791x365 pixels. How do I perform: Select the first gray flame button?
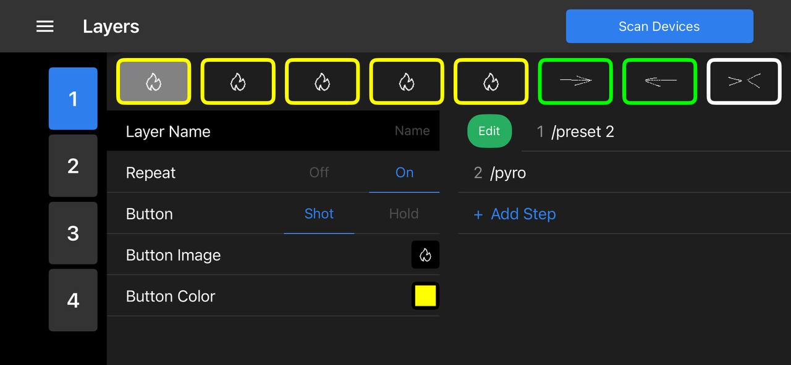tap(154, 82)
